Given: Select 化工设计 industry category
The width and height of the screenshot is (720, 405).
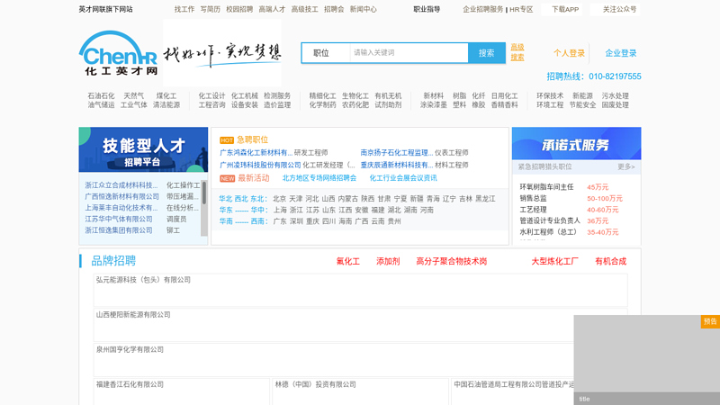Looking at the screenshot, I should tap(211, 96).
